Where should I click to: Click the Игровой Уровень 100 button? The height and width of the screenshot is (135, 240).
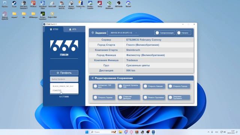click(129, 86)
